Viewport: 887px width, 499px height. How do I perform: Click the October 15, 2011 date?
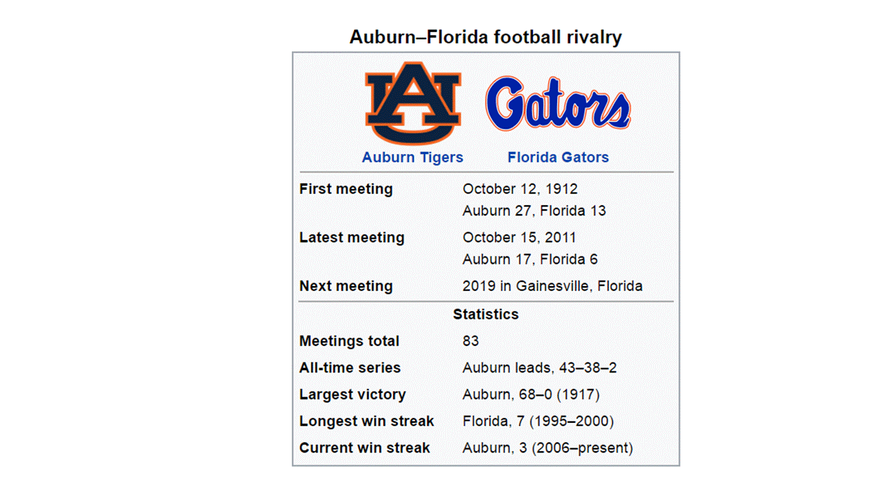tap(519, 238)
